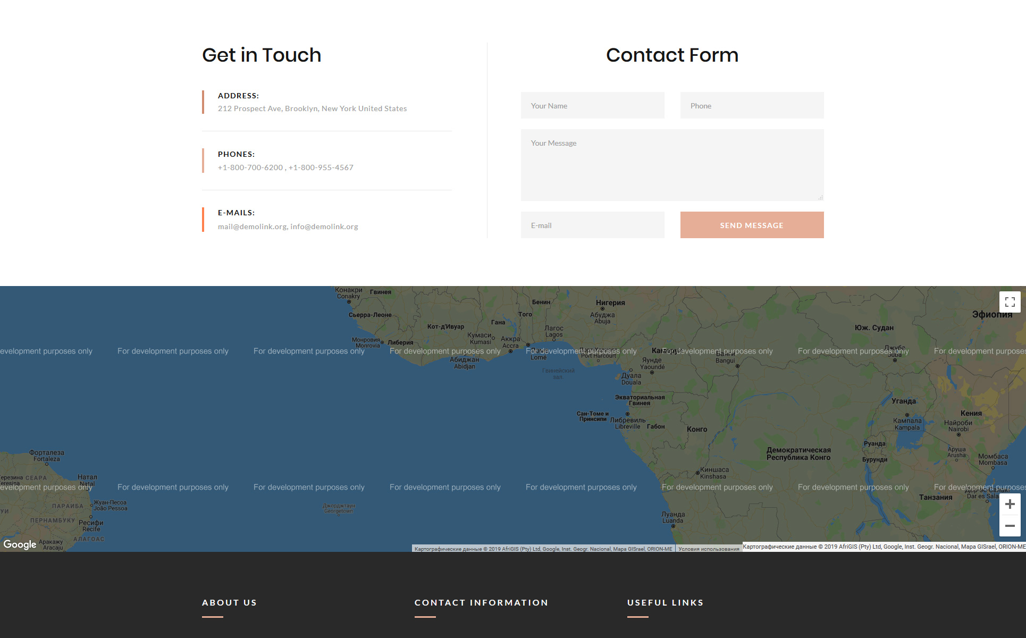Open the 212 Prospect Ave address link
This screenshot has width=1026, height=638.
pyautogui.click(x=312, y=108)
